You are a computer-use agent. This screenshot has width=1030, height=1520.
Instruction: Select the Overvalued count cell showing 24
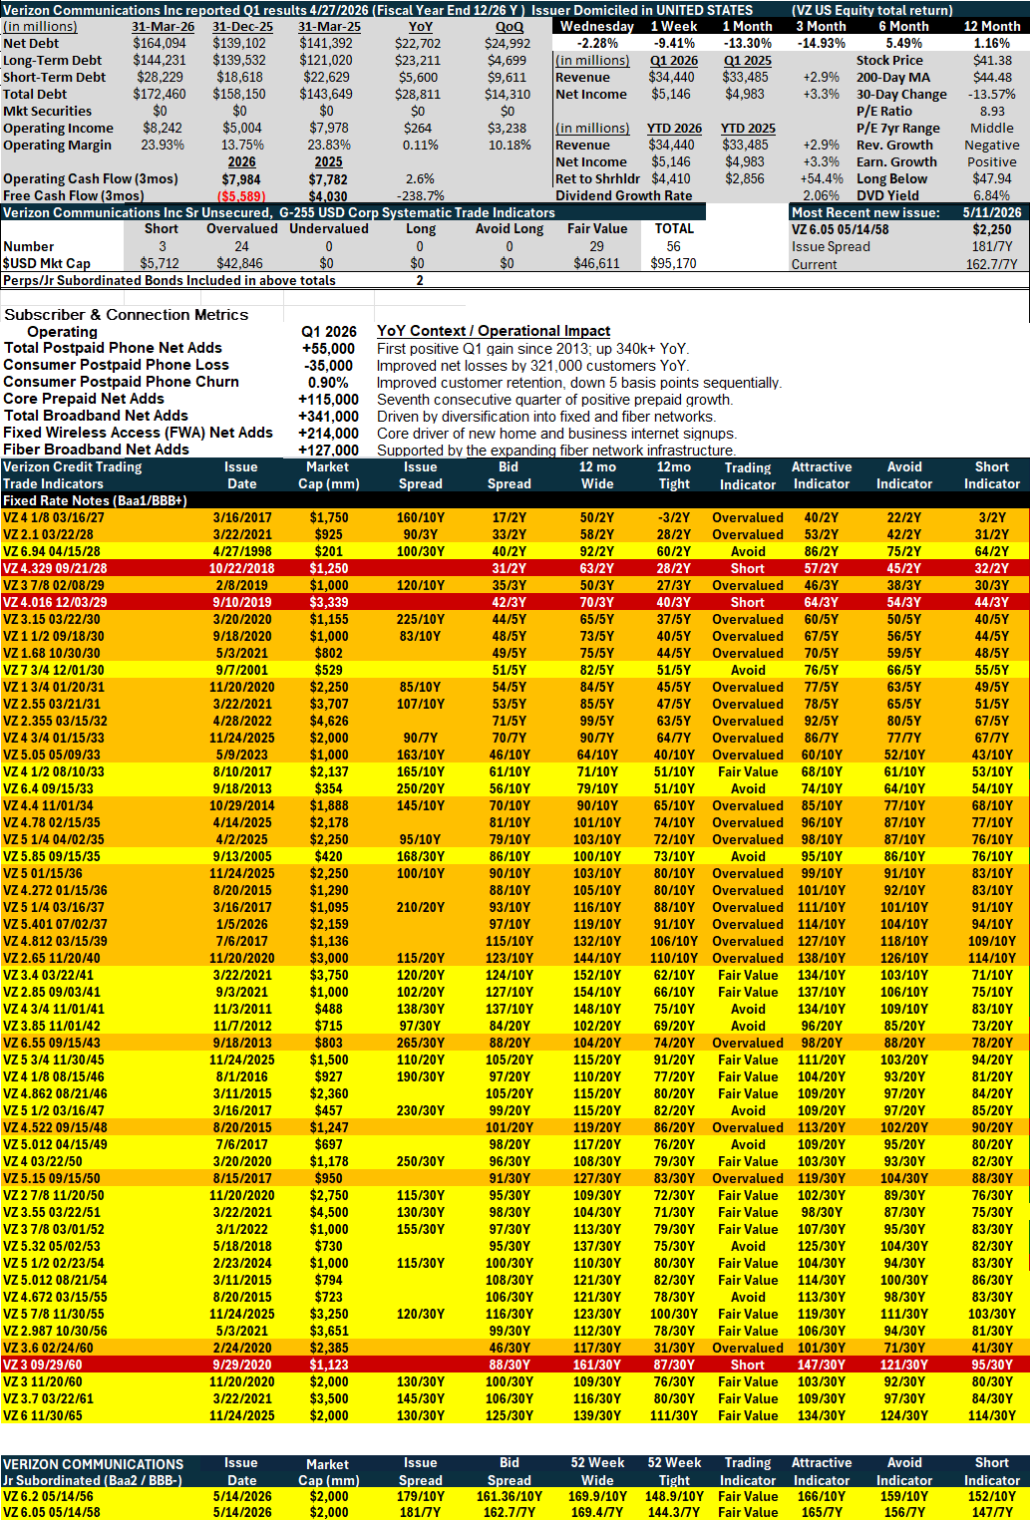pos(241,246)
